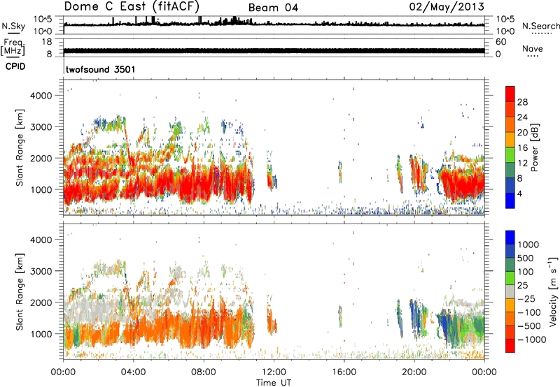Select the "Beam 04" heading

[x=273, y=8]
